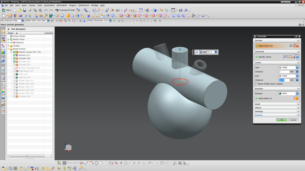
Task: Open the File menu
Action: (6, 5)
